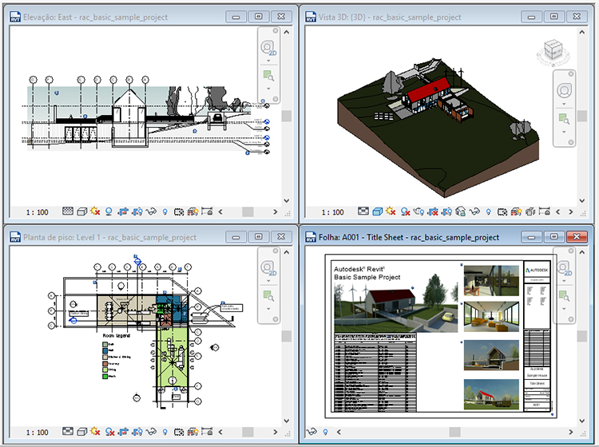This screenshot has width=599, height=447.
Task: Open the 2D SteeringWheel in the East elevation view
Action: click(x=268, y=48)
